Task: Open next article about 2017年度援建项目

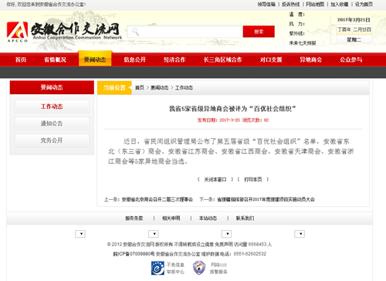Action: (266, 199)
